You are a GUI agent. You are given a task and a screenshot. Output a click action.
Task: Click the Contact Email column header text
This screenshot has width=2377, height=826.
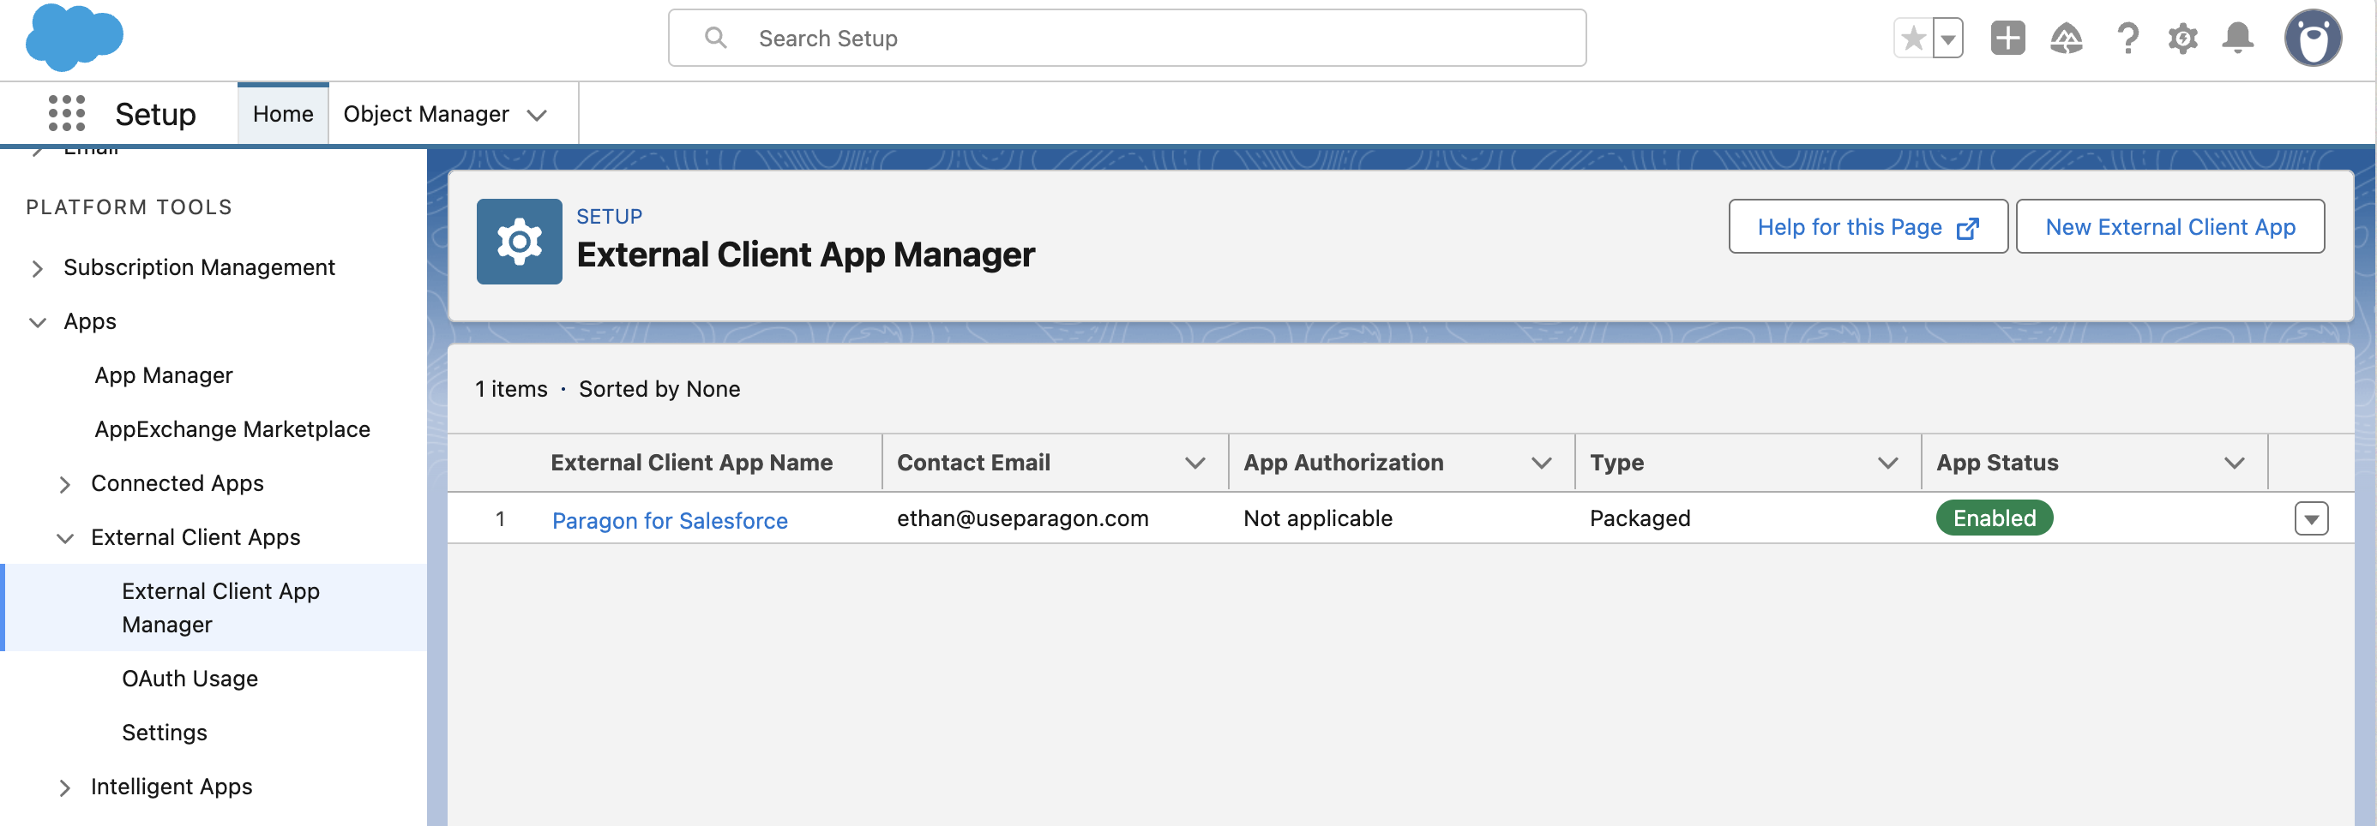click(973, 463)
